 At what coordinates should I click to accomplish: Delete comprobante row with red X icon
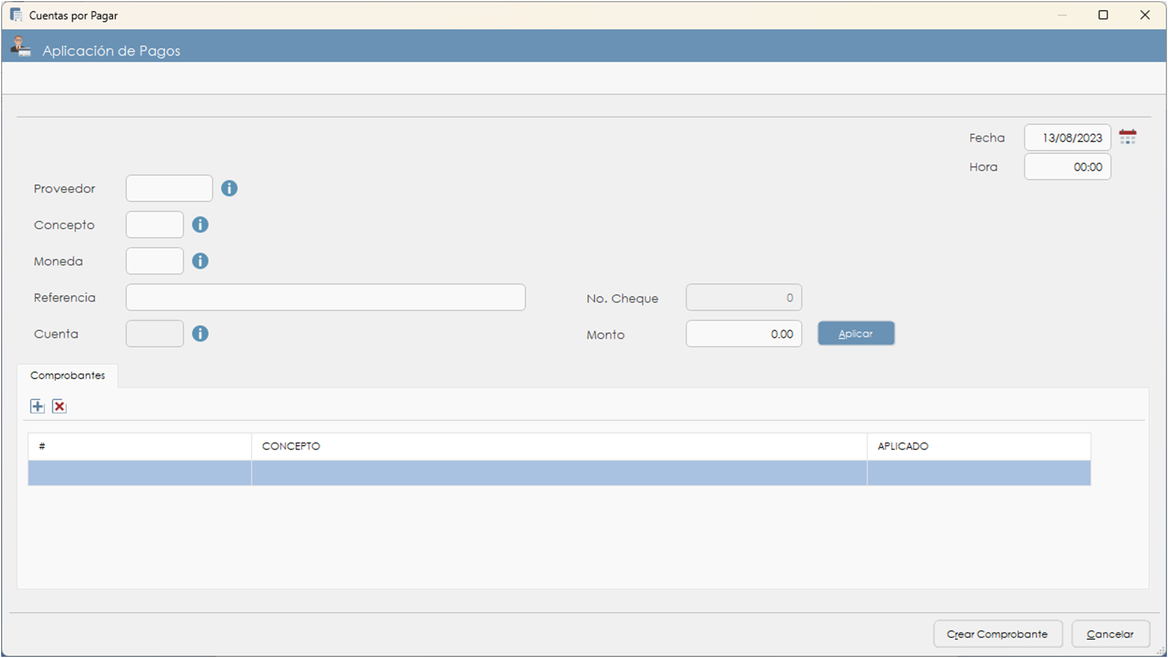click(x=59, y=406)
